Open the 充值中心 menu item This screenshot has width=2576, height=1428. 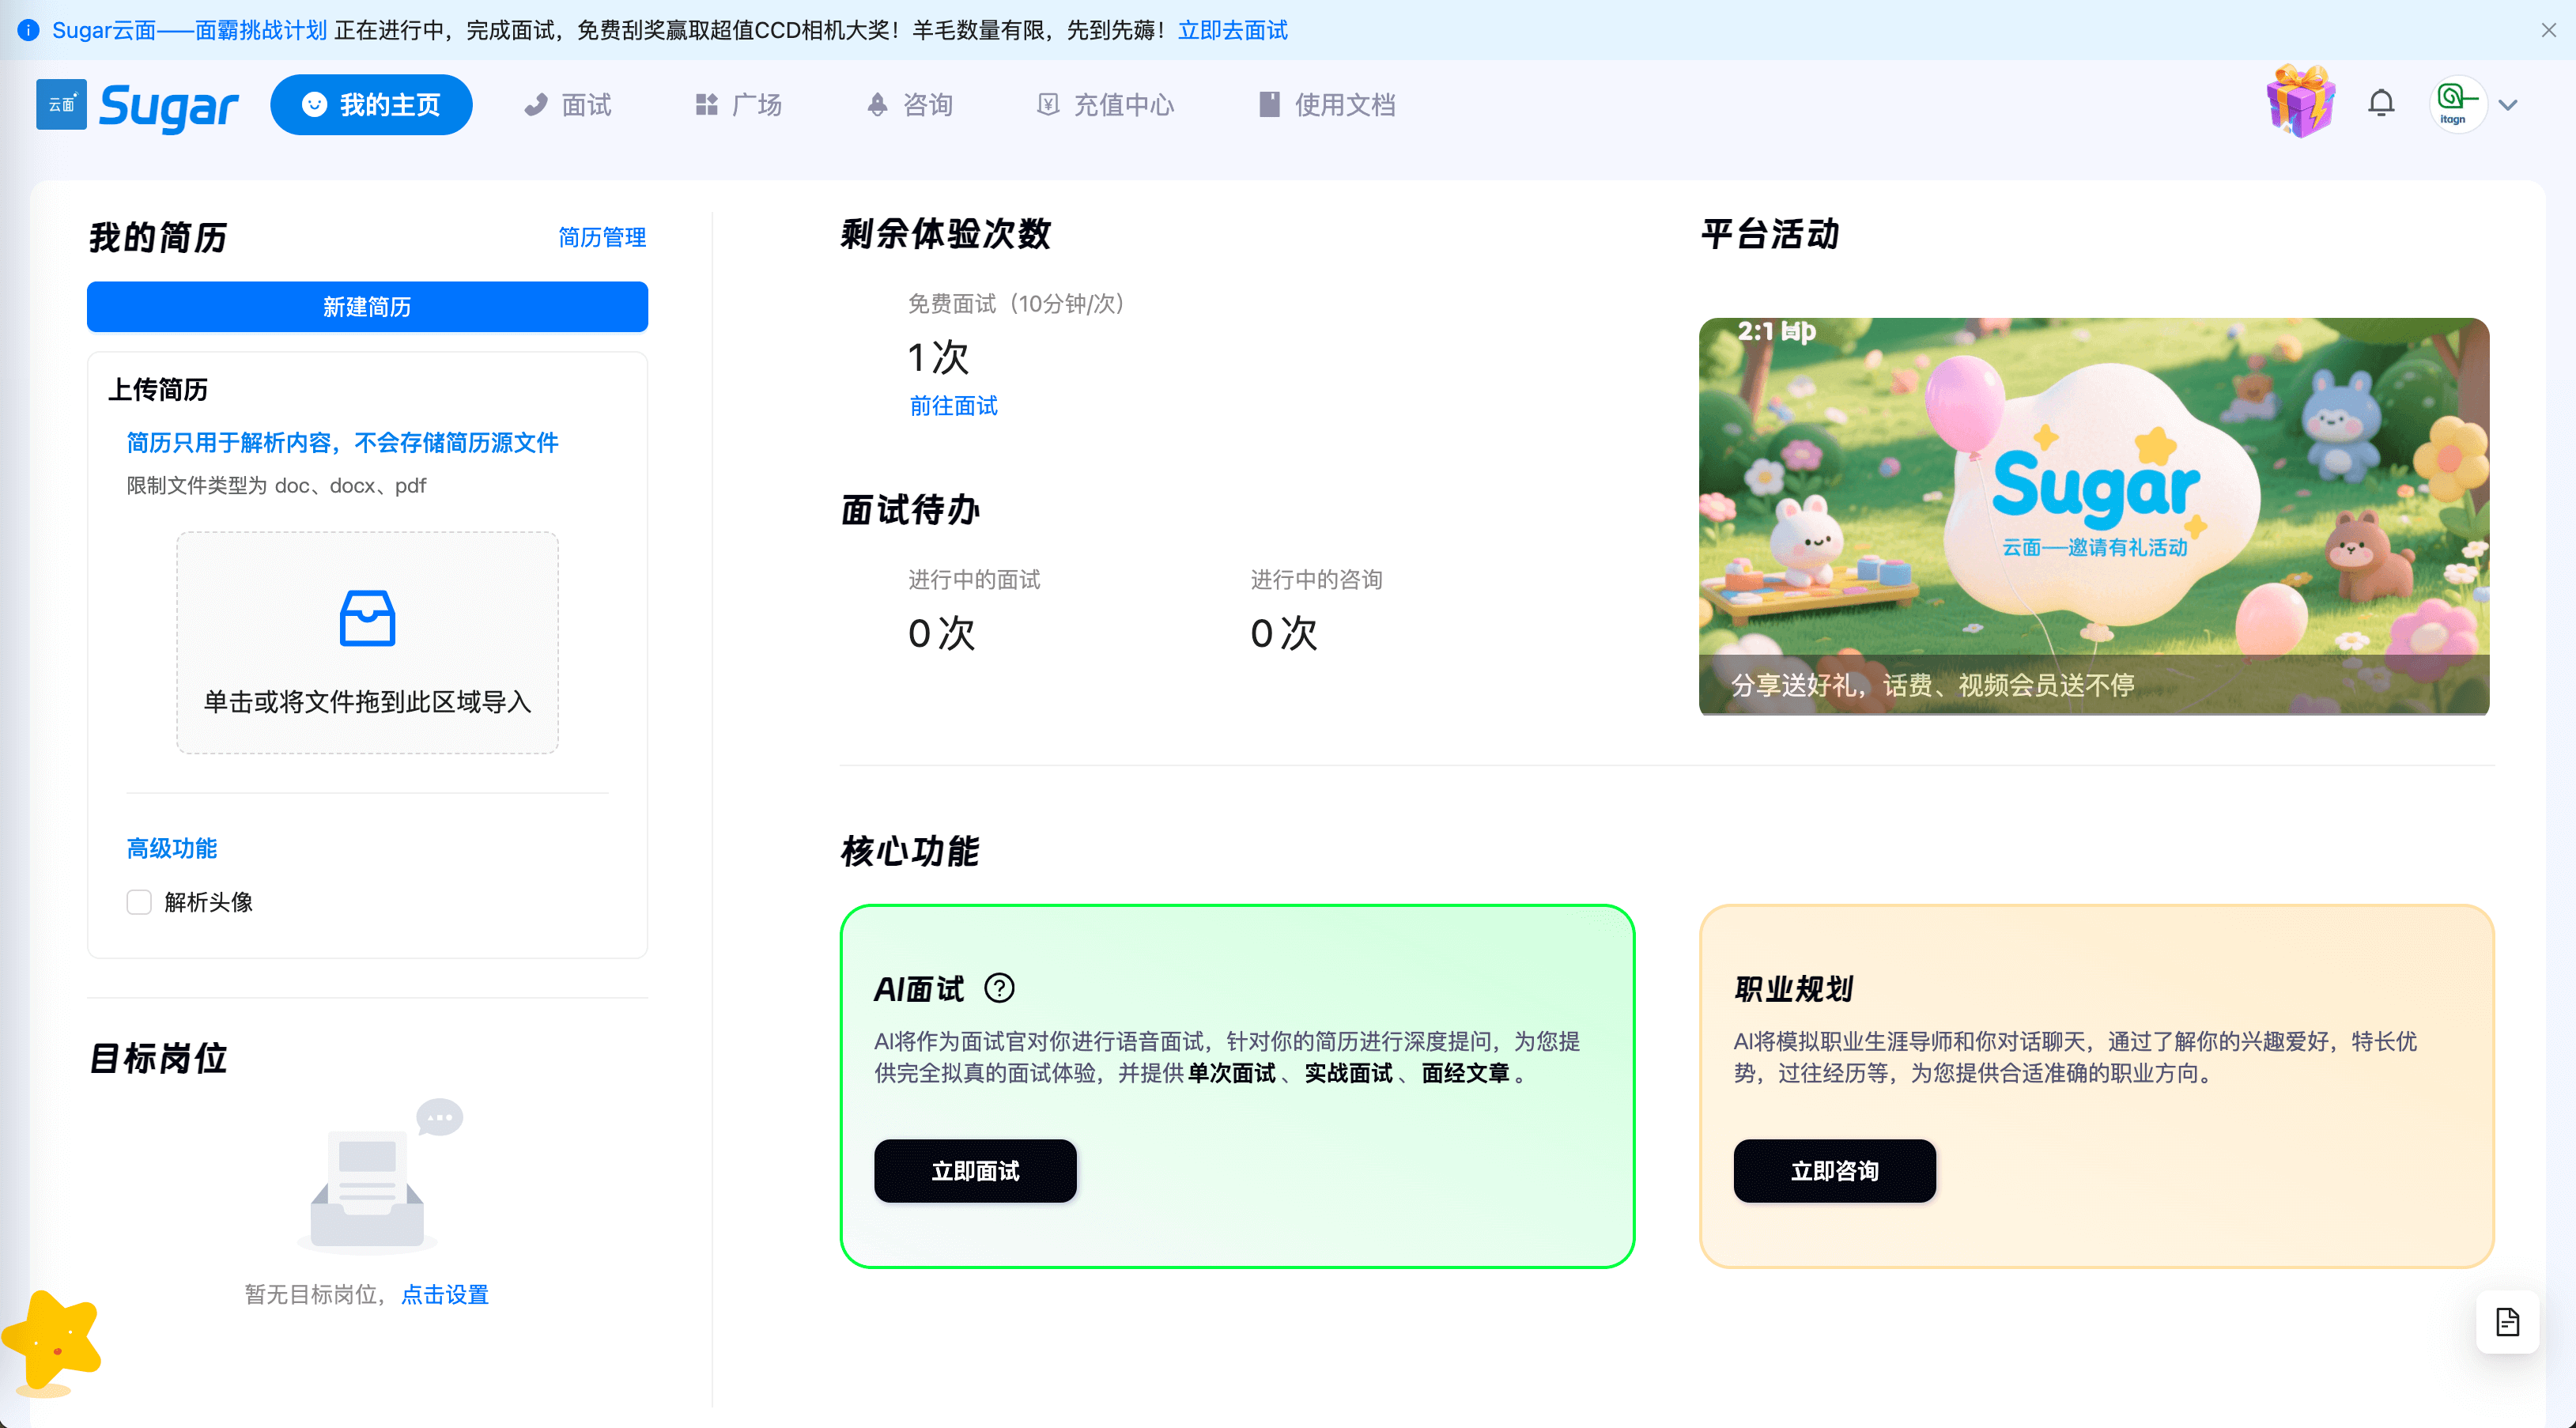(1105, 105)
